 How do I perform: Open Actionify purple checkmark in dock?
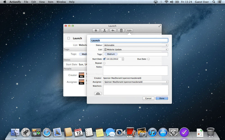coord(184,132)
